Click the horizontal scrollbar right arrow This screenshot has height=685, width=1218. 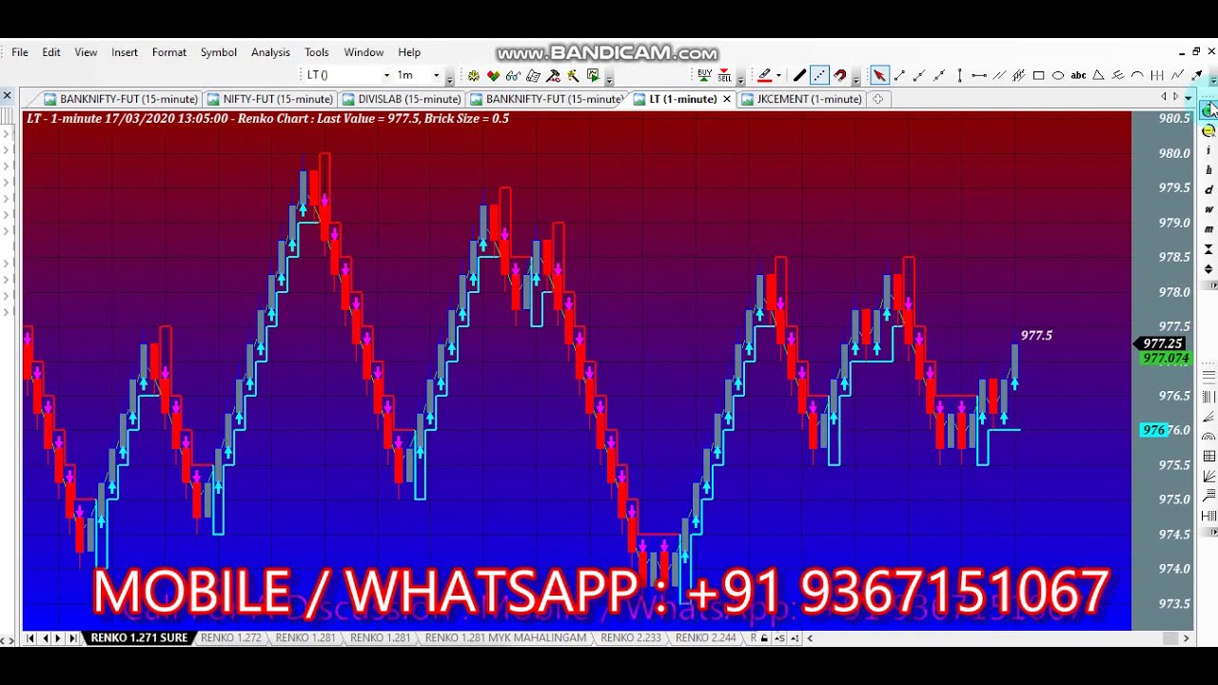click(x=1187, y=638)
